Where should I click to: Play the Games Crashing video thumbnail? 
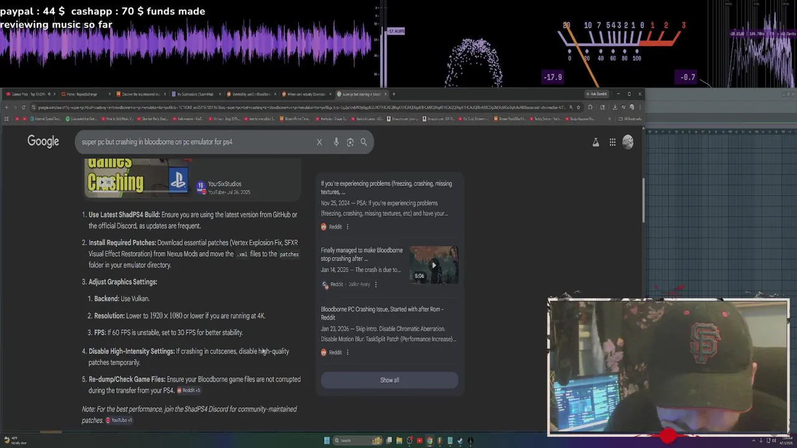[x=137, y=177]
